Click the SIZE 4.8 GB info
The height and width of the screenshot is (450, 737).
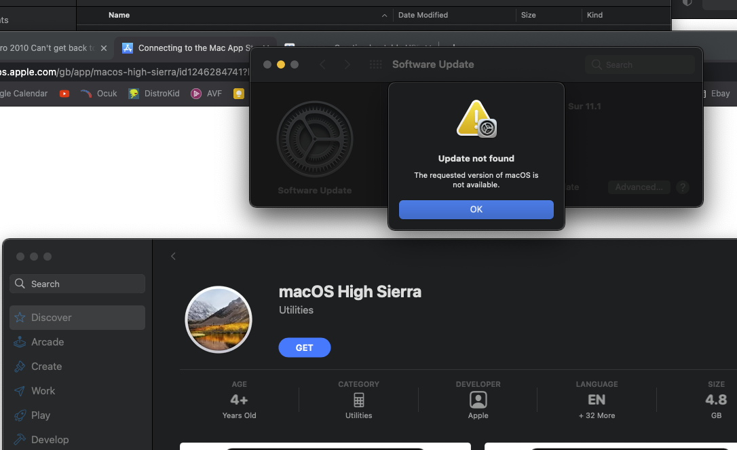(717, 400)
